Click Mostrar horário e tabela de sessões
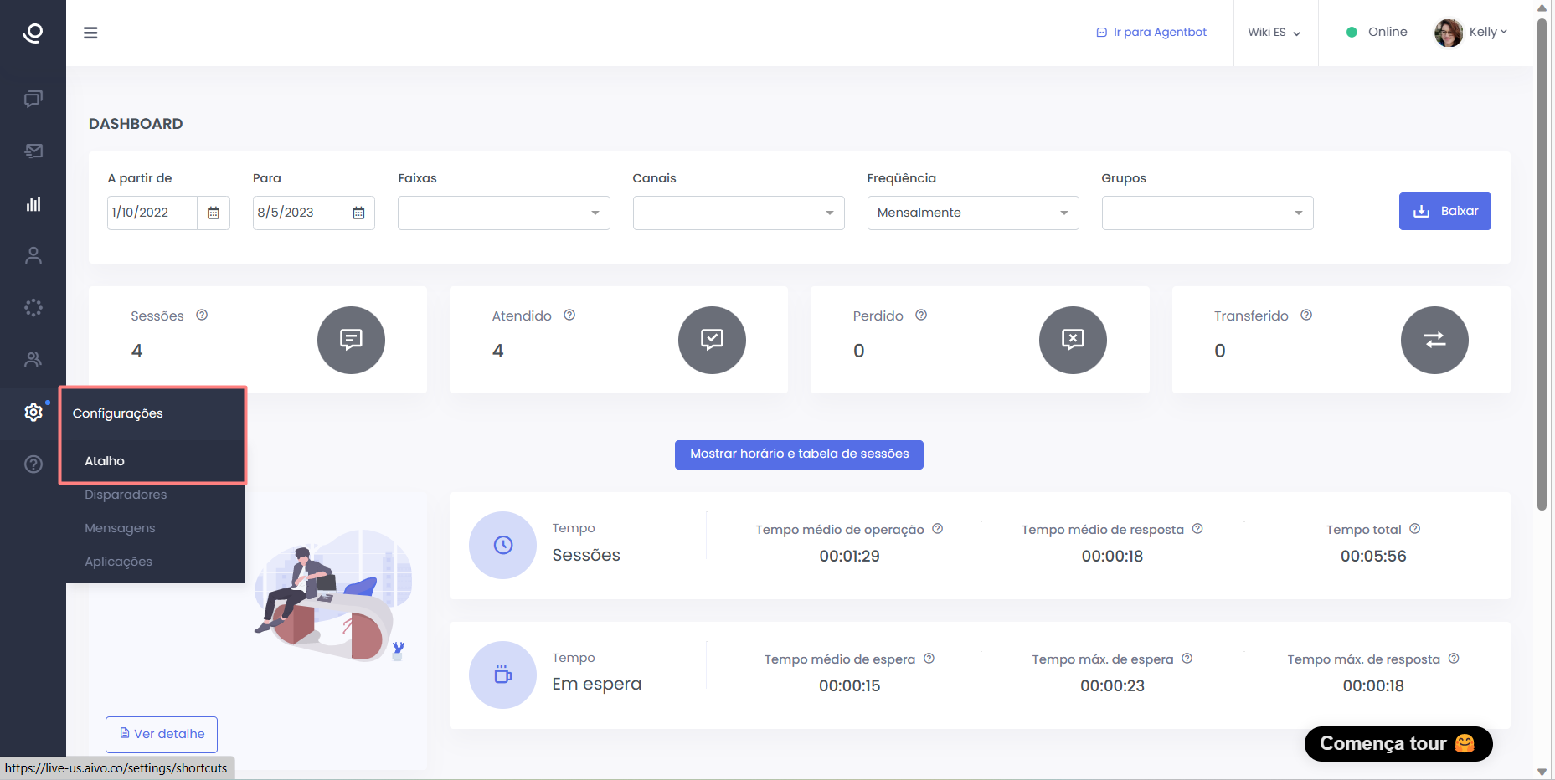The width and height of the screenshot is (1555, 780). pyautogui.click(x=799, y=454)
